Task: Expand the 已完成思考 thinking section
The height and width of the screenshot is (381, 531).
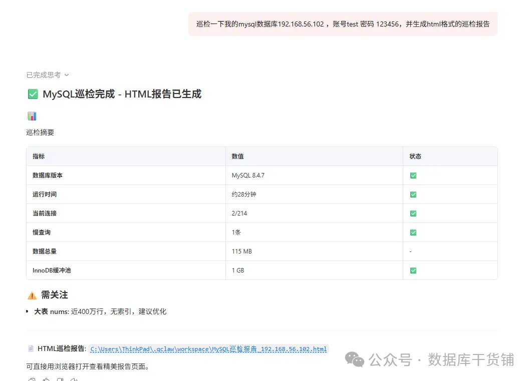Action: [47, 74]
